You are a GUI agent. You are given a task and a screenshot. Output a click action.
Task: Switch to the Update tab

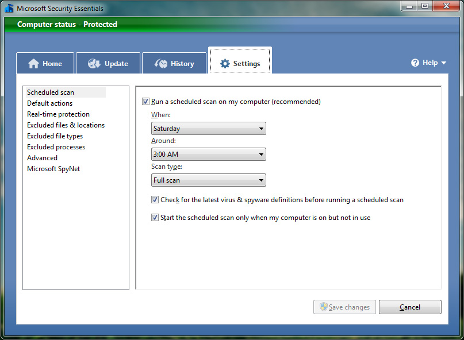pyautogui.click(x=108, y=63)
